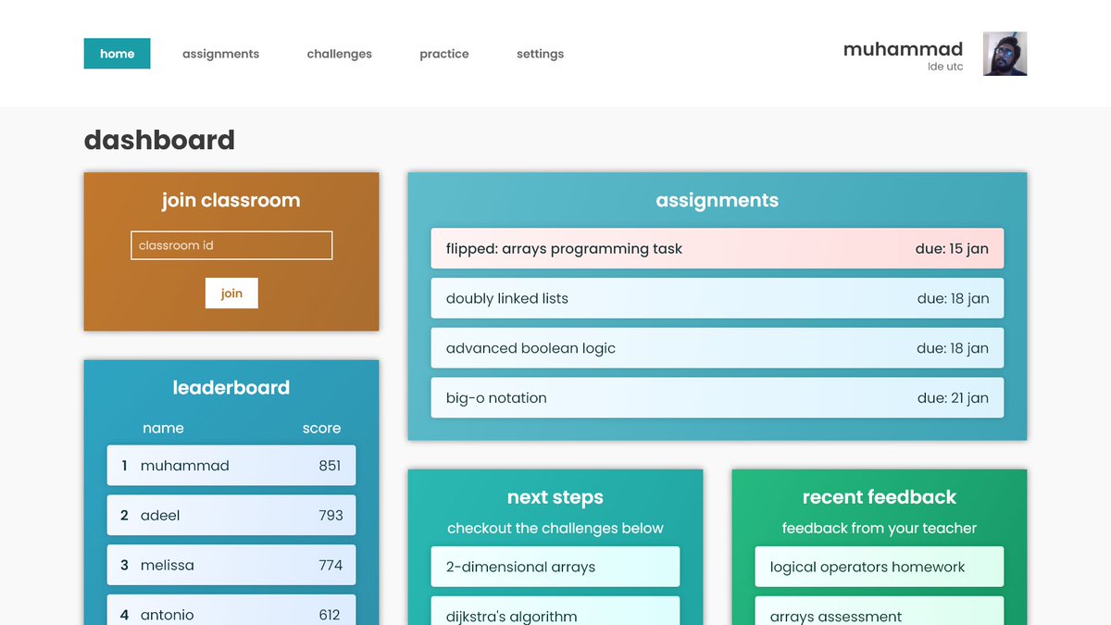The width and height of the screenshot is (1111, 625).
Task: Select muhammad's leaderboard row
Action: click(x=231, y=466)
